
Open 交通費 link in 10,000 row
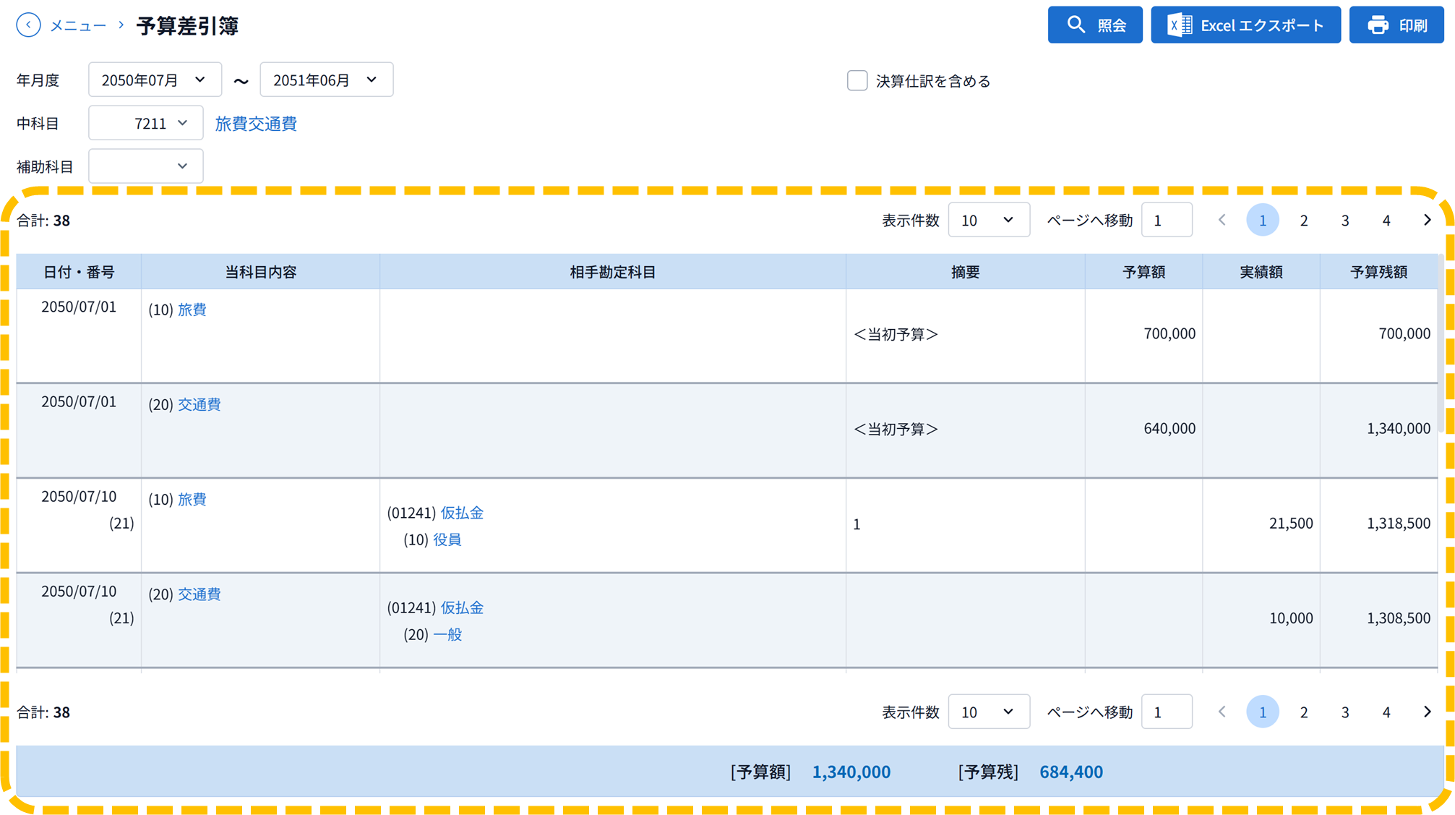click(199, 594)
